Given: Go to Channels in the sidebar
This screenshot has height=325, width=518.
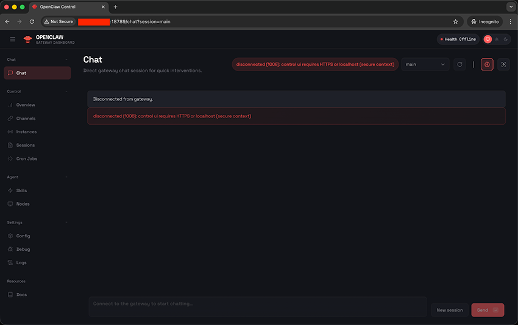Looking at the screenshot, I should pyautogui.click(x=26, y=119).
